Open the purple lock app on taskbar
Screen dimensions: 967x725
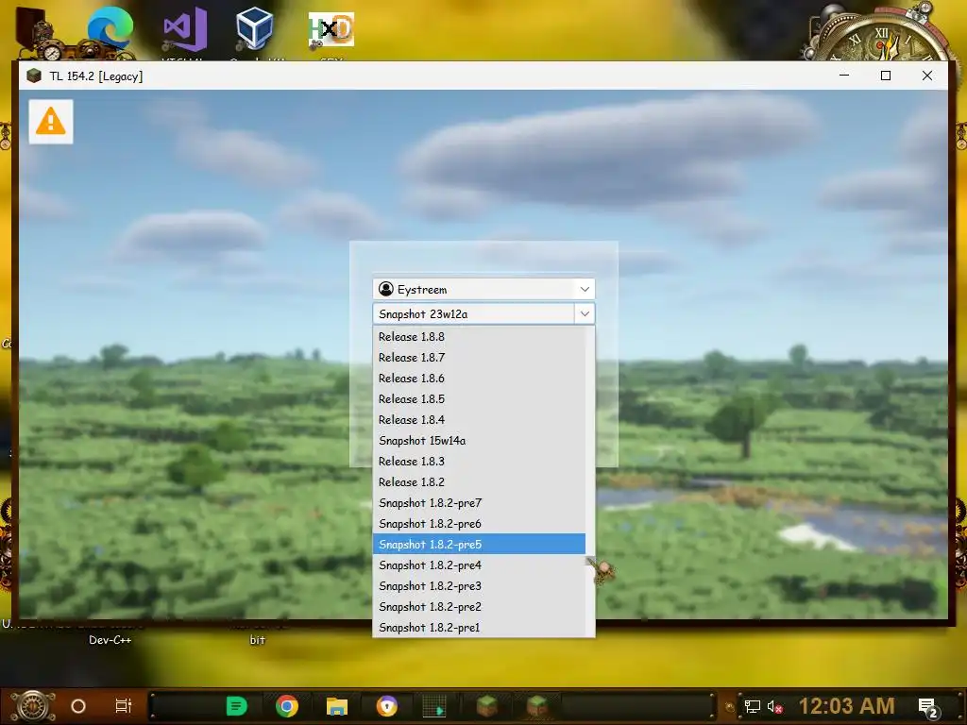pos(387,706)
